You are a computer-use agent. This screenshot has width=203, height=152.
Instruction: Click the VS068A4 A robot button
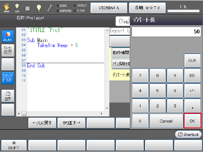[x=109, y=8]
